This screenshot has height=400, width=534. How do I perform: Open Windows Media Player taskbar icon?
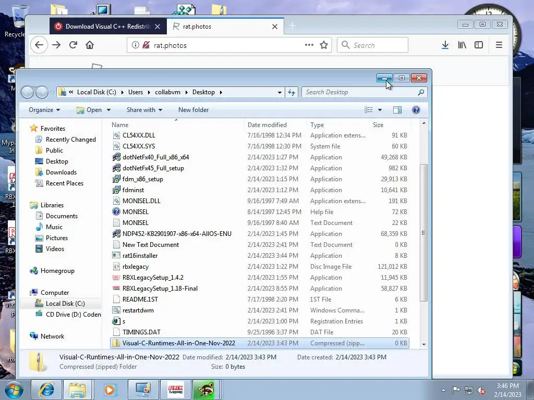point(110,390)
